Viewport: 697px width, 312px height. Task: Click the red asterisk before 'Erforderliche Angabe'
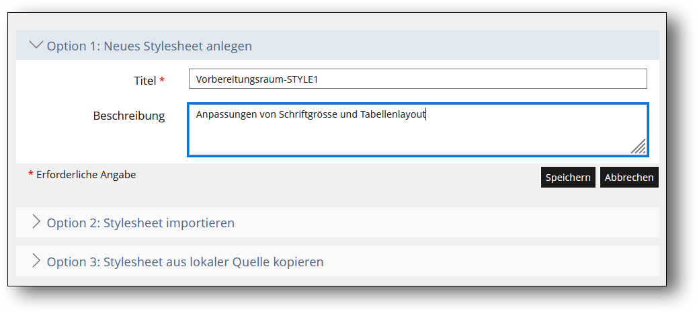[x=31, y=175]
